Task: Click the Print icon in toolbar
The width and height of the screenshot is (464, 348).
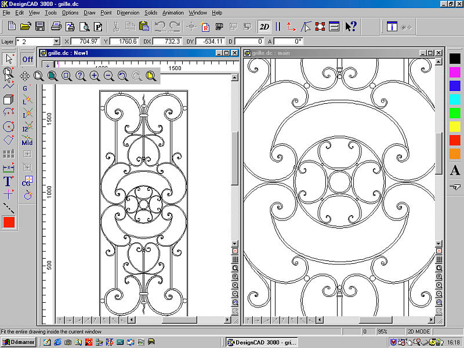Action: point(56,27)
